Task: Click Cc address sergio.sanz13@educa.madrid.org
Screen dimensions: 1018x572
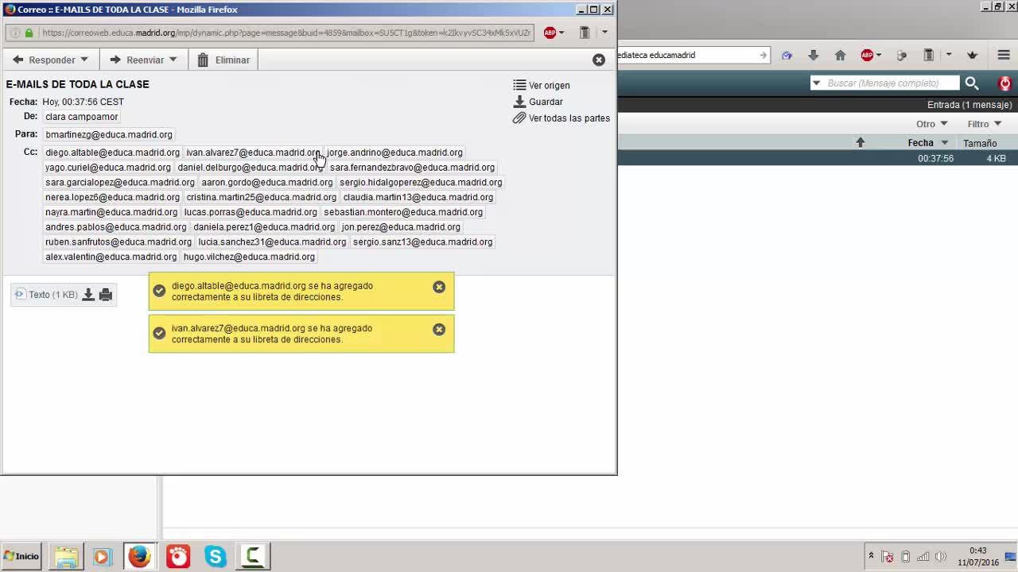Action: (x=423, y=242)
